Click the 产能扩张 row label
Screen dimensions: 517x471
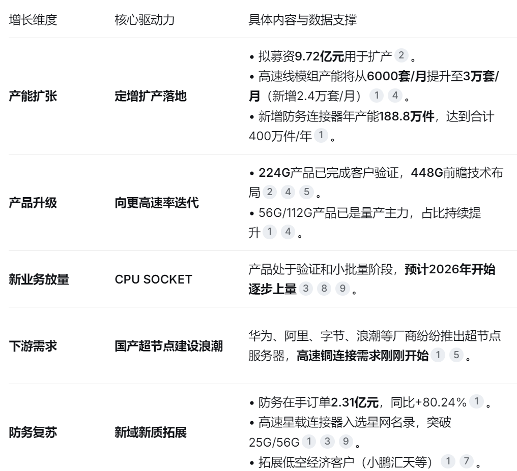tap(33, 96)
